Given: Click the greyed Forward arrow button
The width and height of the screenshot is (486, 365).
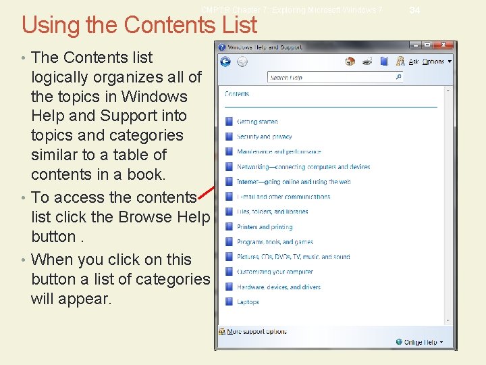Looking at the screenshot, I should 242,62.
